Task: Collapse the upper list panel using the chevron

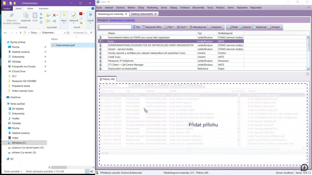Action: pos(307,74)
